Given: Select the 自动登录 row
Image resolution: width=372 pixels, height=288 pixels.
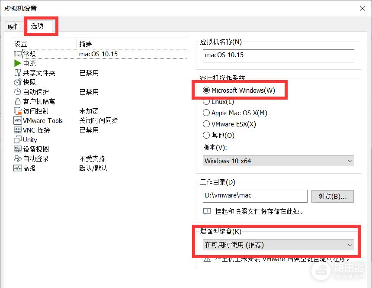Looking at the screenshot, I should pos(100,159).
